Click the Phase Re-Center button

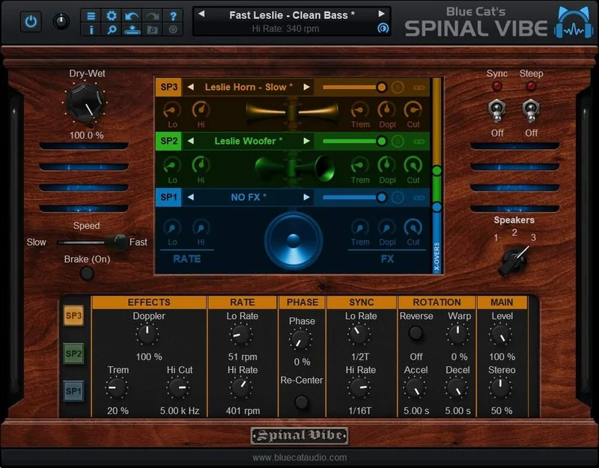pos(302,402)
